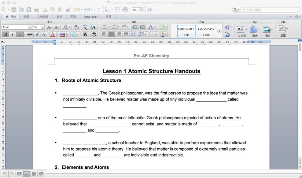
Task: Toggle Bold formatting button
Action: 5,34
